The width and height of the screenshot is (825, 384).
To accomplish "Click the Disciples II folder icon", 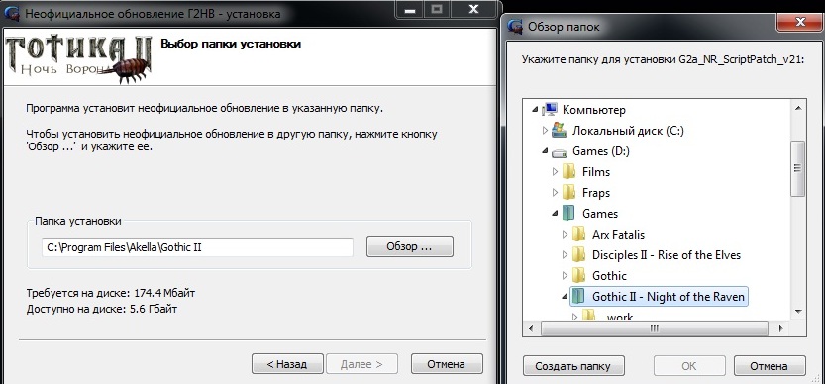I will [578, 254].
